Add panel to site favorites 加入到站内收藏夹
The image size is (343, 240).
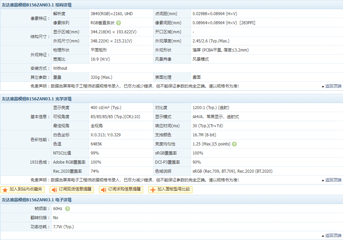(x=23, y=190)
